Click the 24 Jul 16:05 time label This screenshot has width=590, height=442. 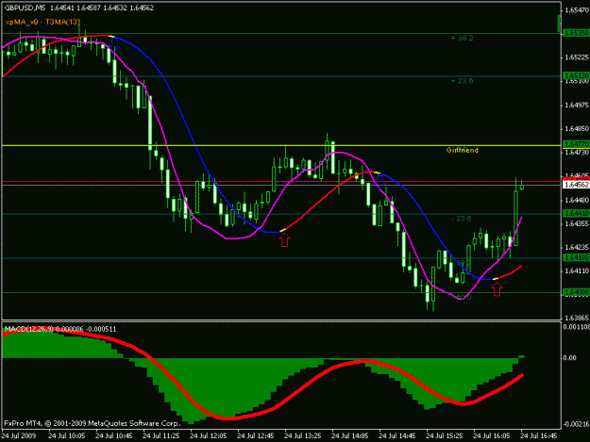point(492,436)
